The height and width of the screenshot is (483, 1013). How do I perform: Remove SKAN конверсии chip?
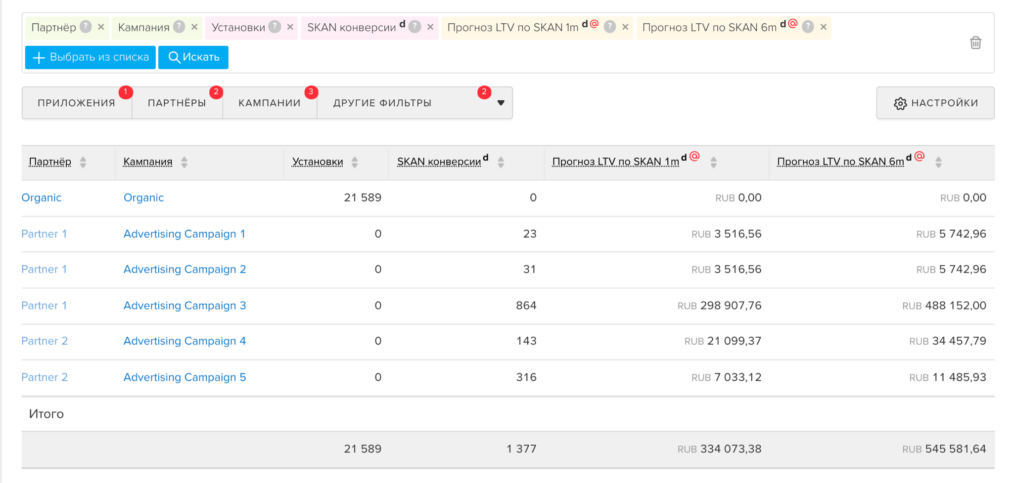430,27
